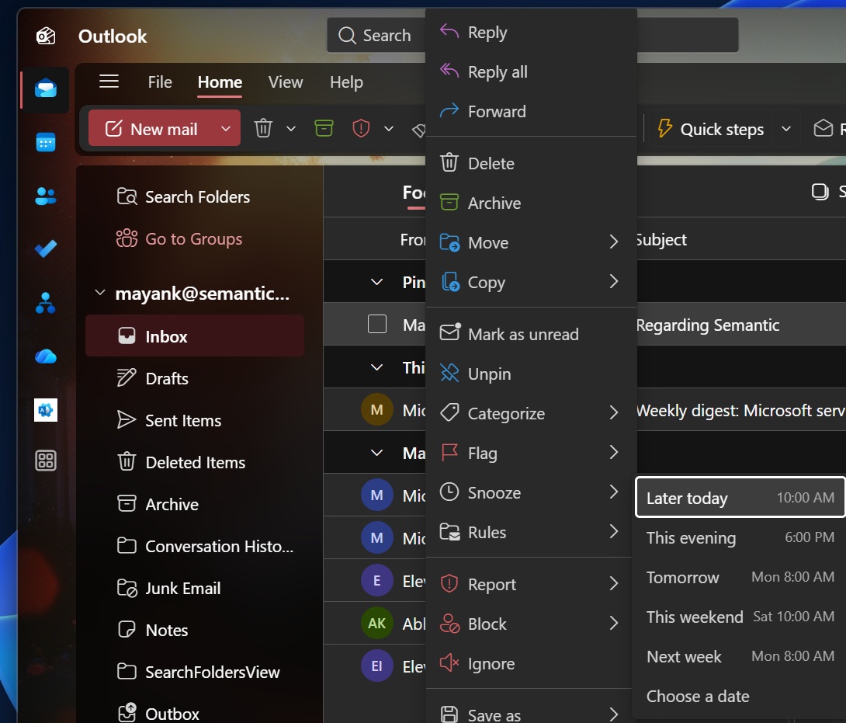The image size is (846, 723).
Task: Open the People app in sidebar
Action: click(46, 196)
